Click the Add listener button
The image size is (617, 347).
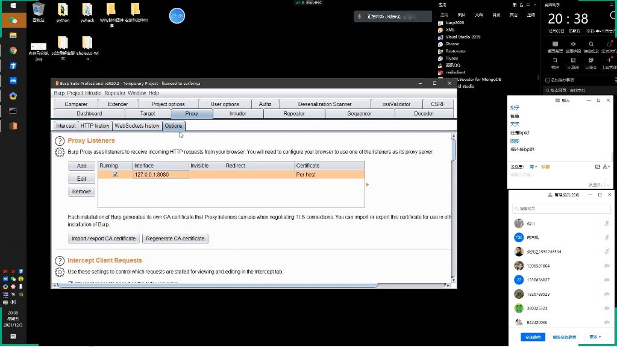[x=81, y=166]
